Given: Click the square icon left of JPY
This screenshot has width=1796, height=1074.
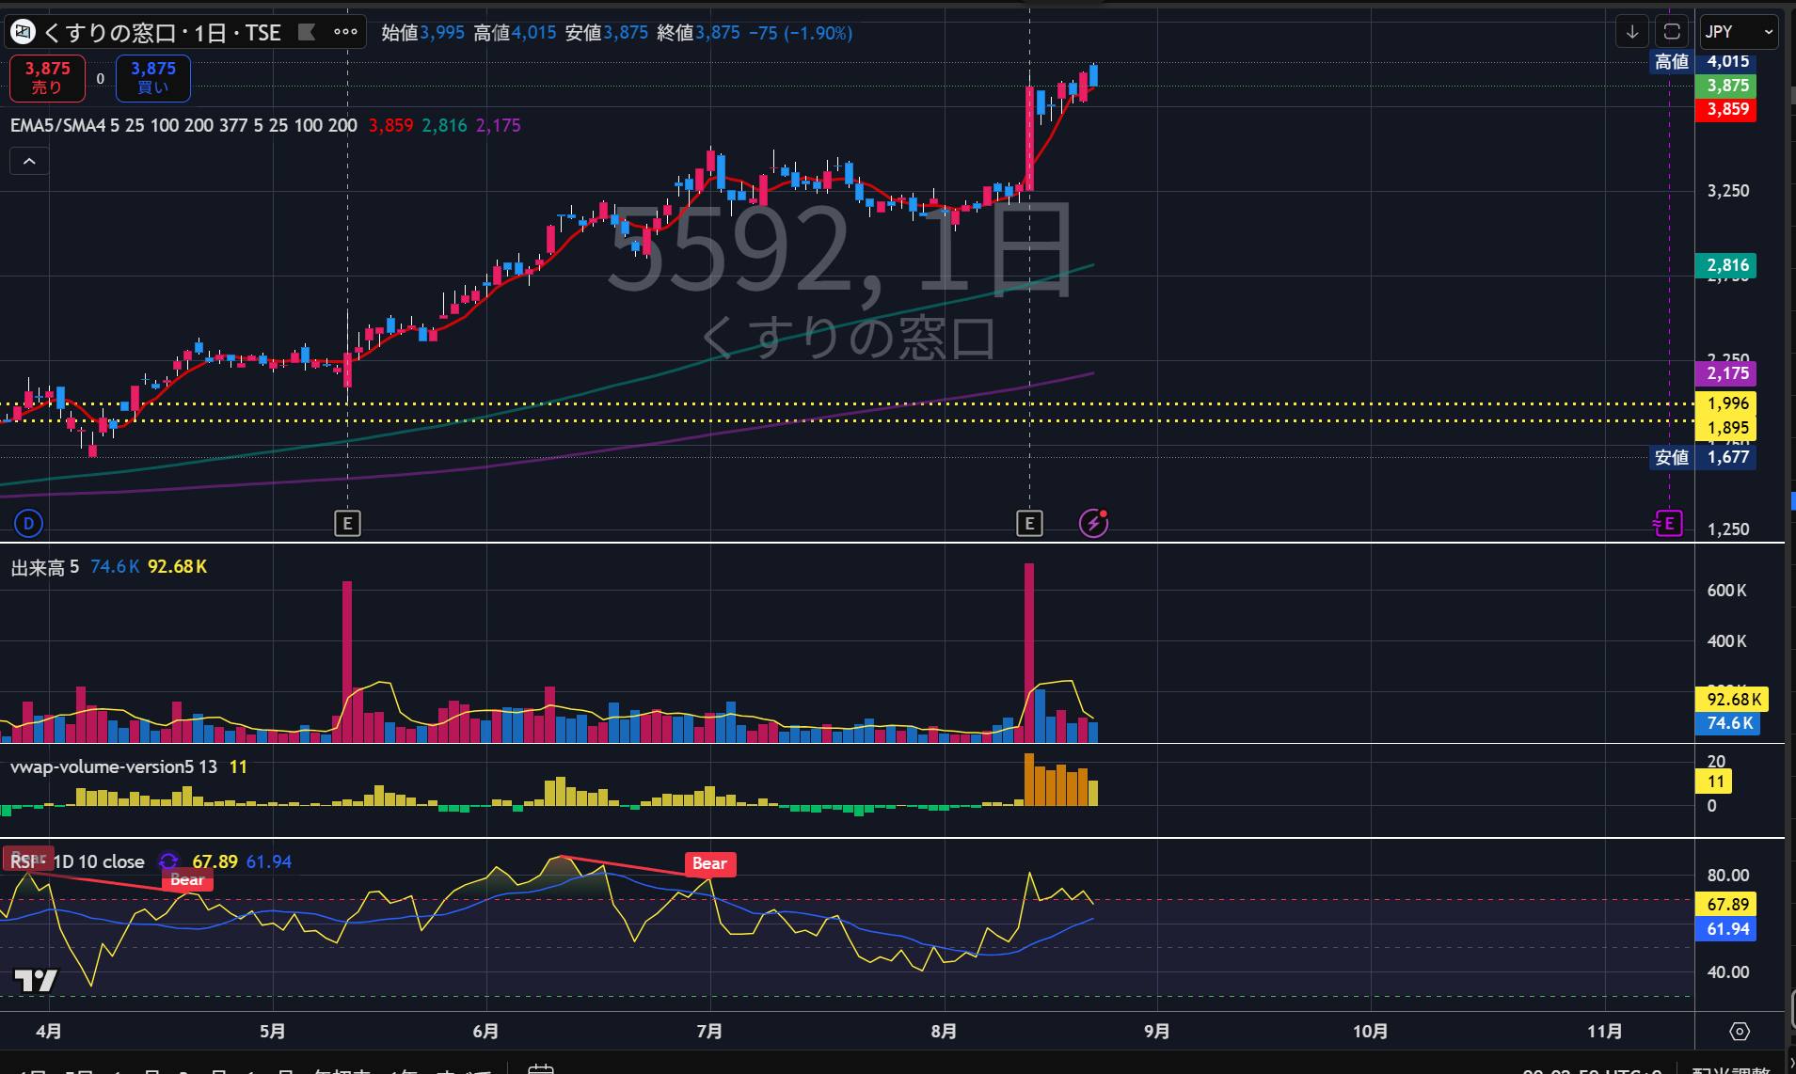Looking at the screenshot, I should [1672, 32].
